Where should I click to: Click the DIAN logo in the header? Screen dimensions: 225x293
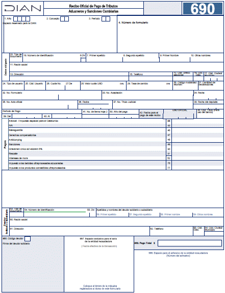pos(22,8)
